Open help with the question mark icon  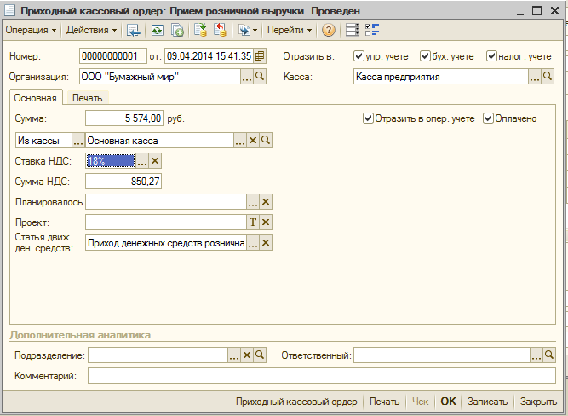coord(328,30)
